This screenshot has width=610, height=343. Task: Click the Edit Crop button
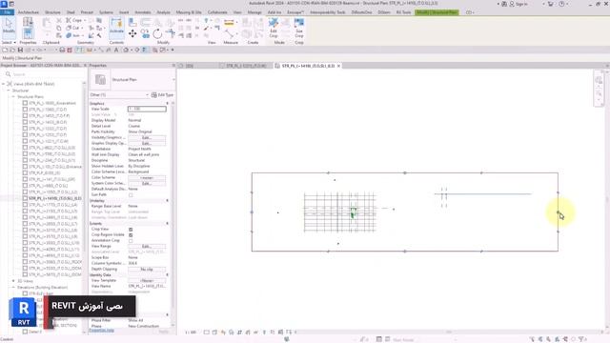click(274, 28)
